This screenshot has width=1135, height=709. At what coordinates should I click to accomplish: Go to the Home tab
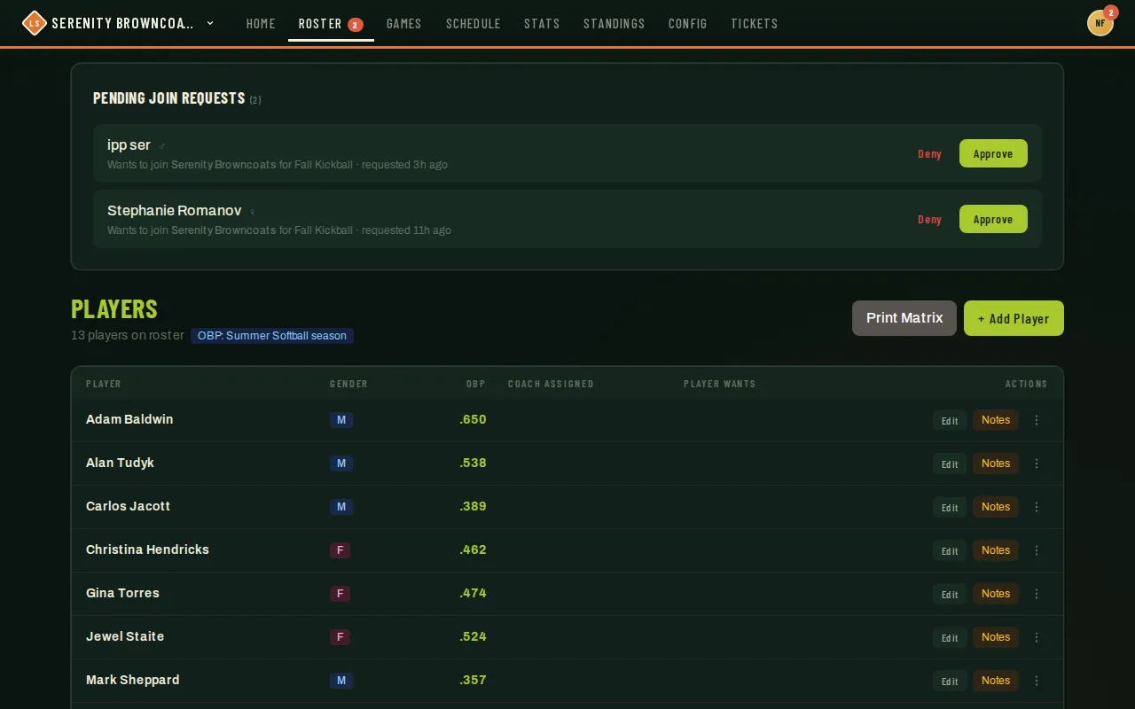click(x=261, y=24)
